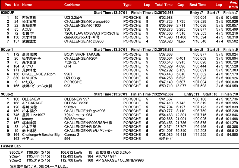Select car name "CHALLENGE☆R934"
This screenshot has width=239, height=168.
pyautogui.click(x=81, y=58)
